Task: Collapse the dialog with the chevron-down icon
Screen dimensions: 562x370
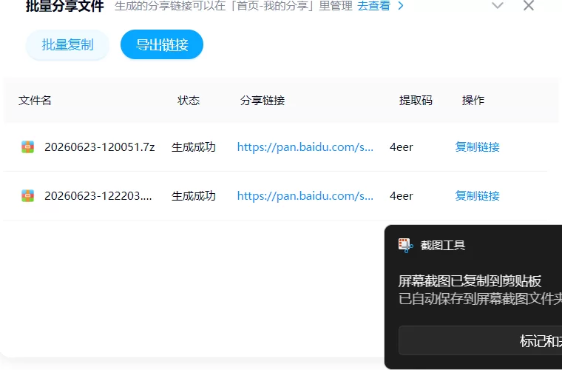Action: tap(498, 5)
